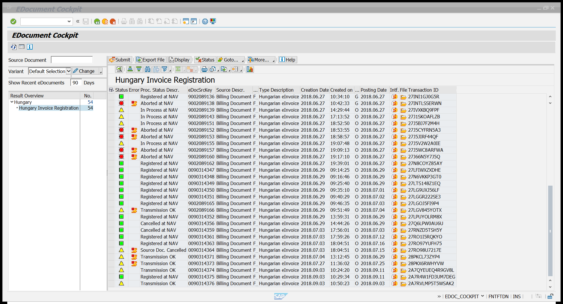Expand the status bar with double-arrow
This screenshot has width=563, height=304.
tap(439, 296)
